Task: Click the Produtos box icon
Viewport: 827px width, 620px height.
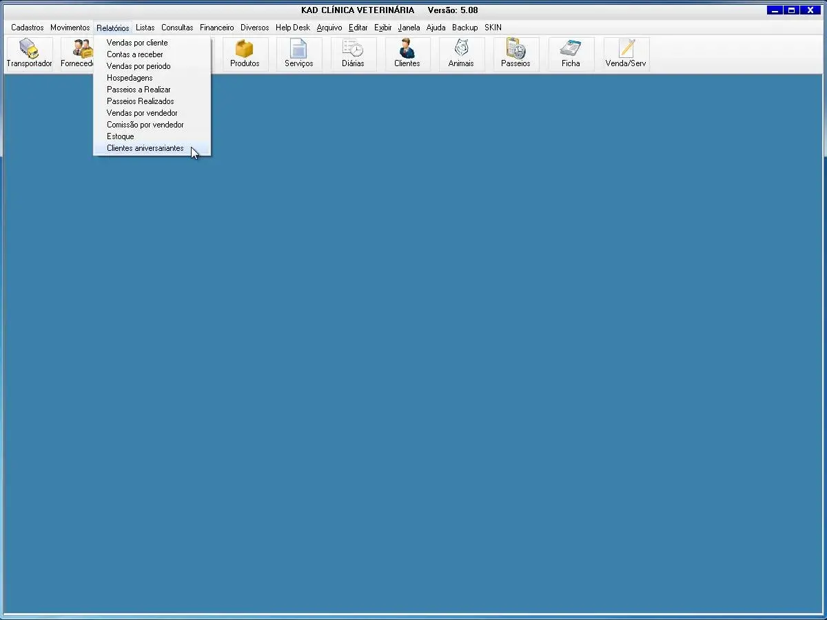Action: coord(245,50)
